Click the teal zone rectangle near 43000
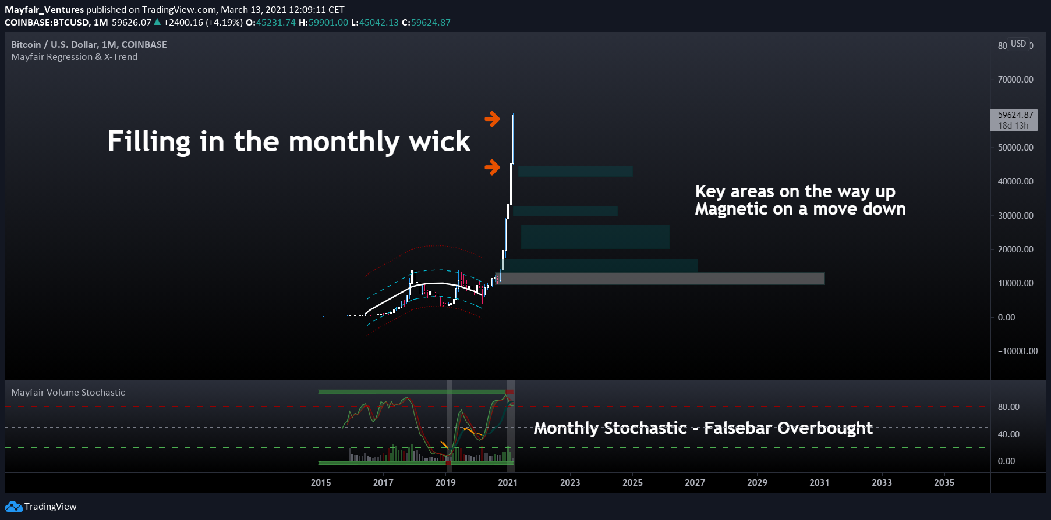The width and height of the screenshot is (1051, 520). click(x=575, y=171)
